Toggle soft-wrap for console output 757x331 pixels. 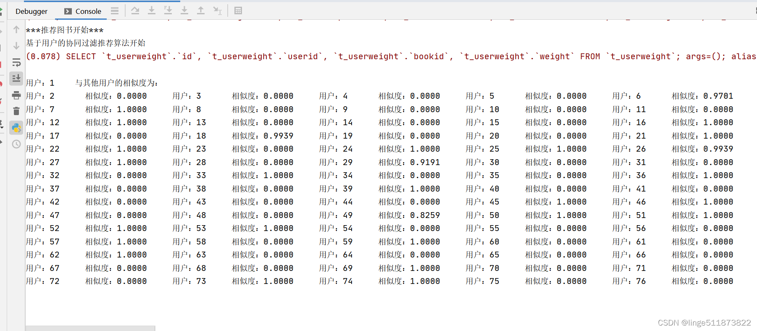coord(16,63)
